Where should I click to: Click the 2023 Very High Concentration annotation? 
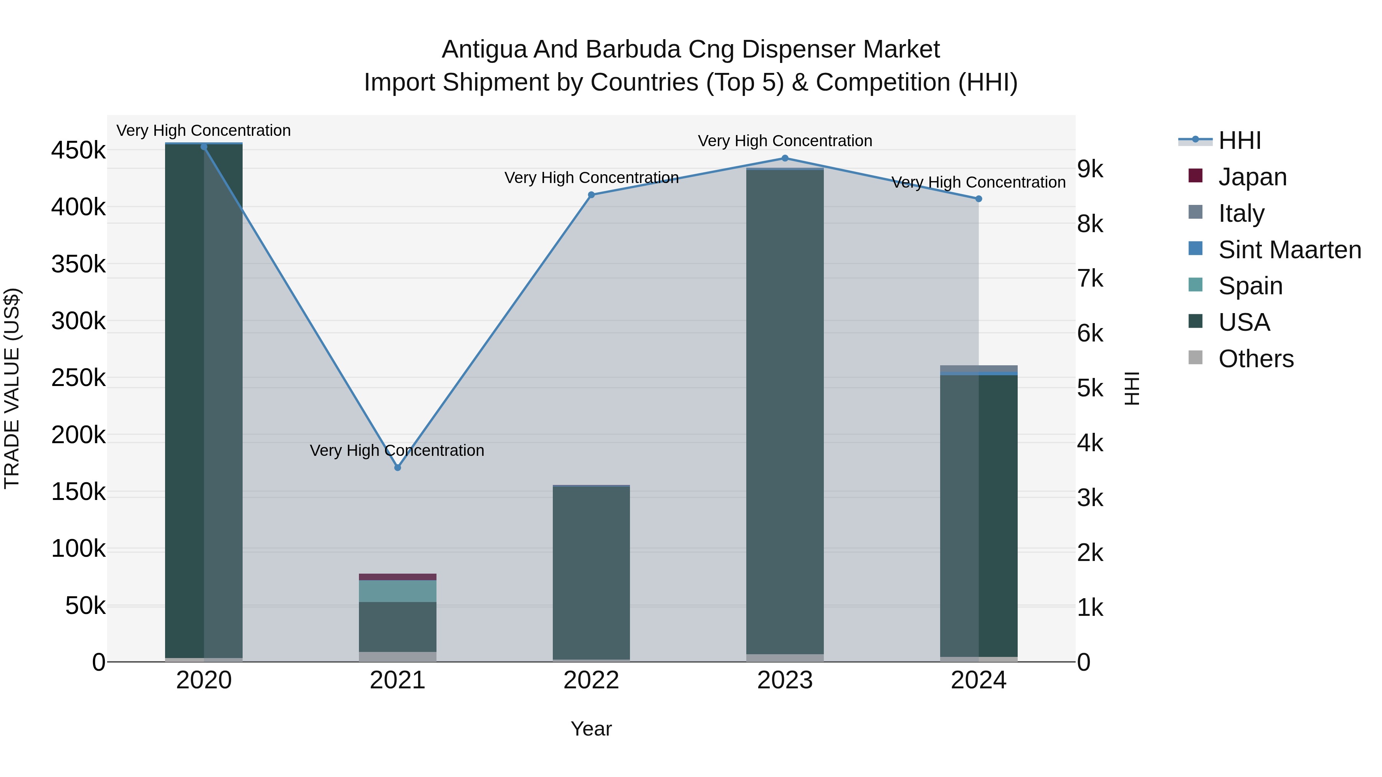click(x=785, y=141)
